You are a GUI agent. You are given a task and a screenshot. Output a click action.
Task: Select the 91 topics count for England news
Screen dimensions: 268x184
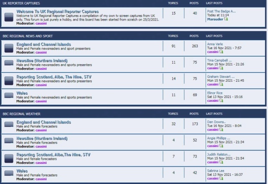pyautogui.click(x=173, y=46)
